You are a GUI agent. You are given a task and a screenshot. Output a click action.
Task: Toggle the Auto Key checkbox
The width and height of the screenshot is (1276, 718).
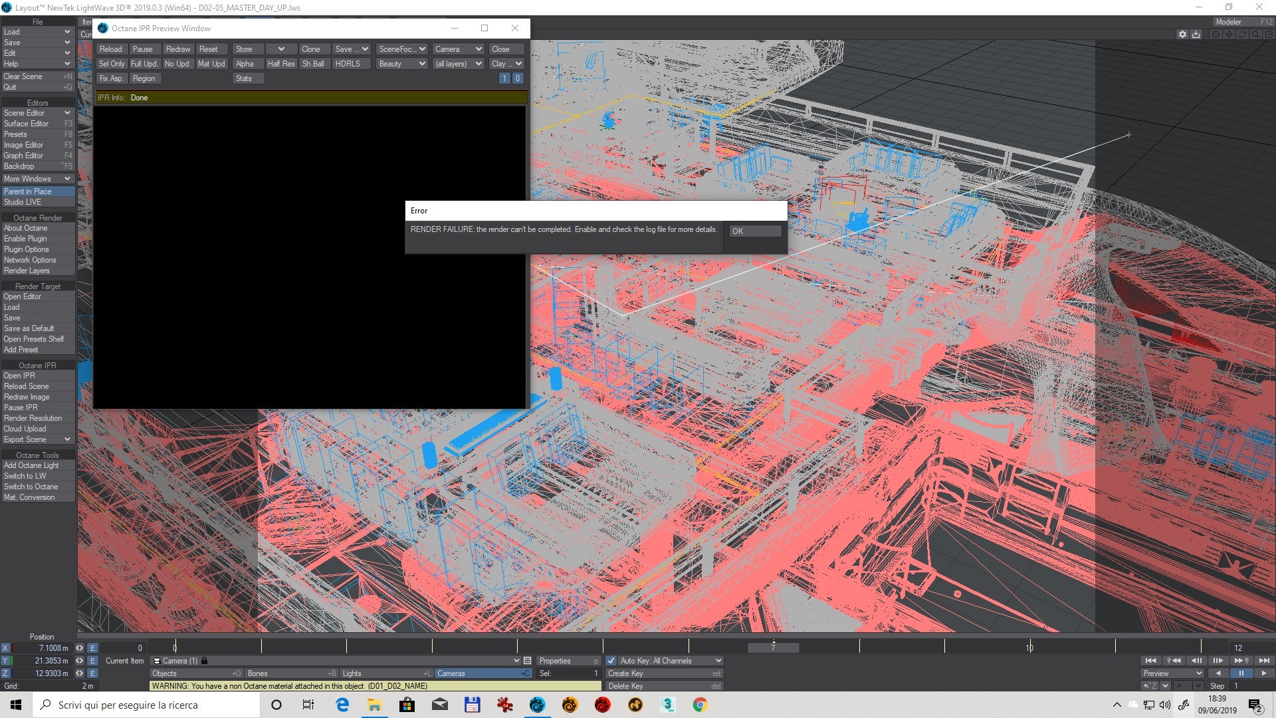tap(611, 661)
